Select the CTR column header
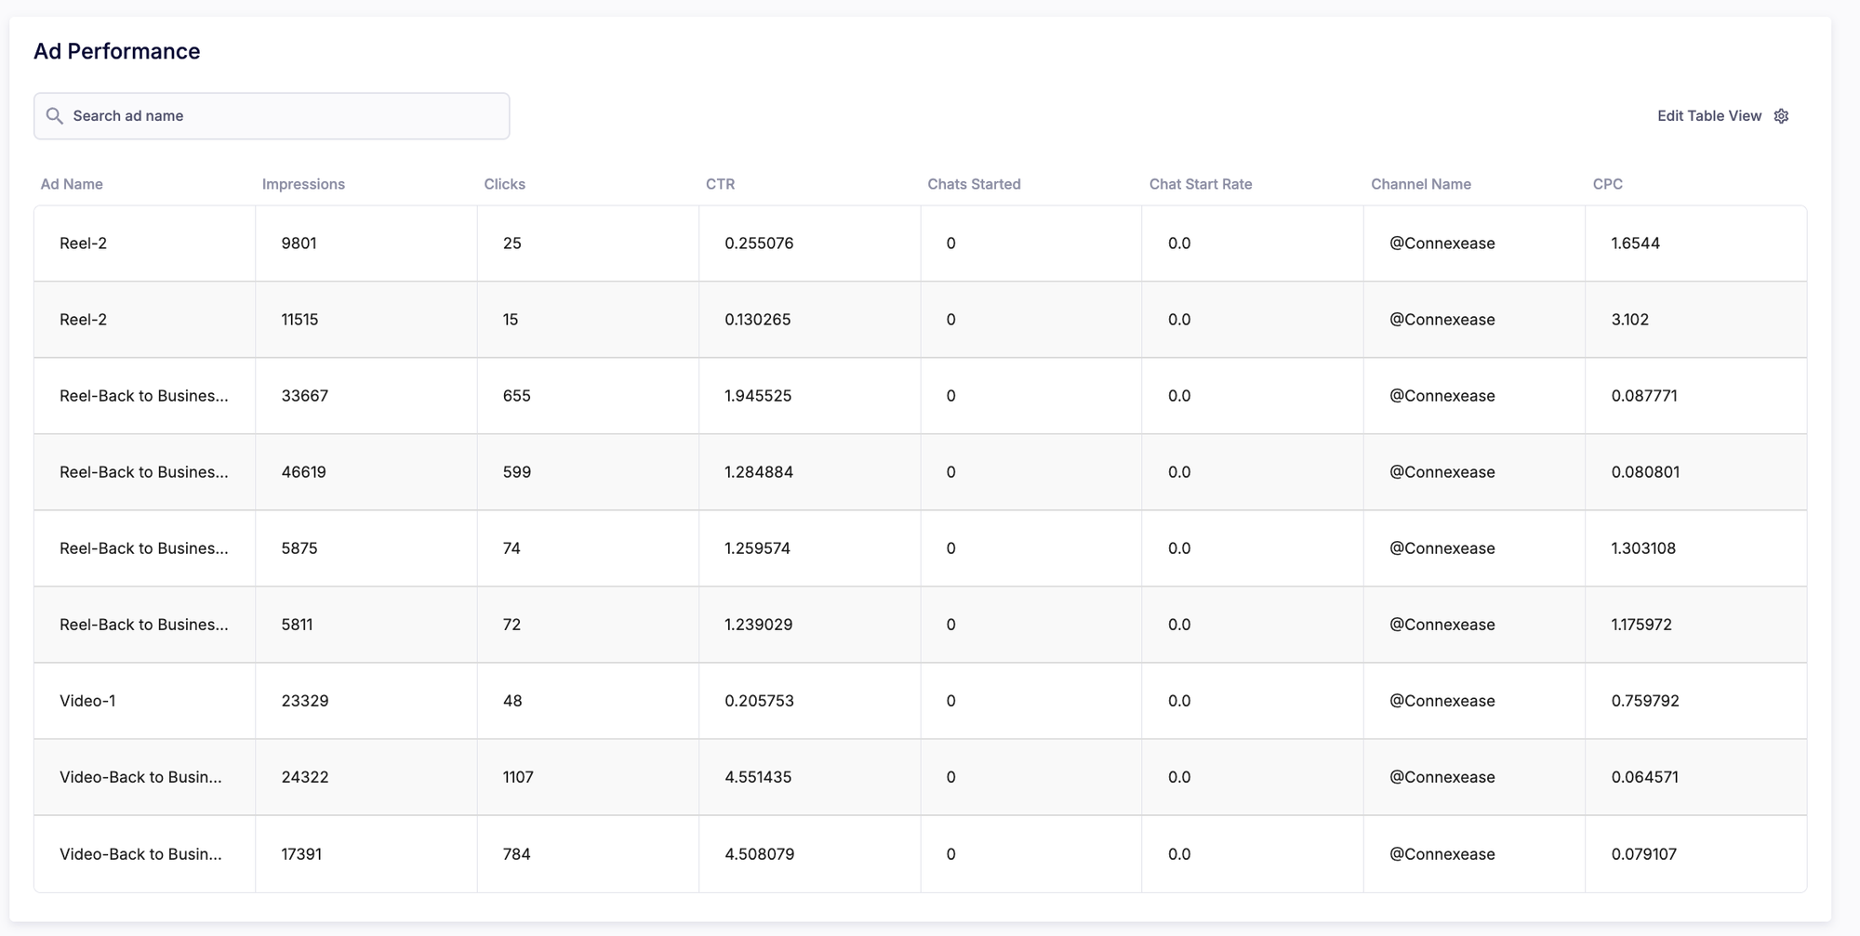1860x936 pixels. 720,184
